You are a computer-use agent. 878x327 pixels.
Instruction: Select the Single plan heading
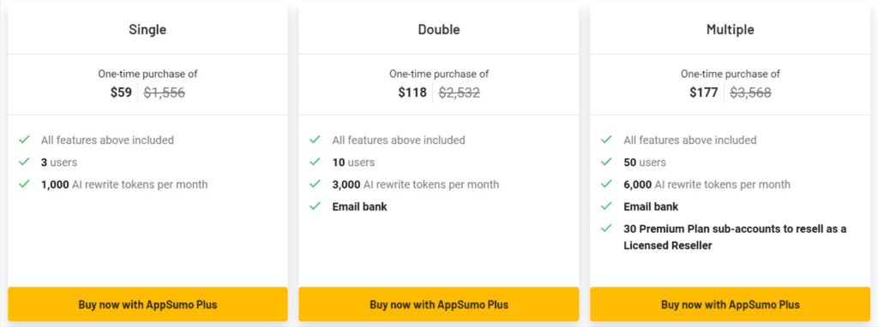pos(147,30)
